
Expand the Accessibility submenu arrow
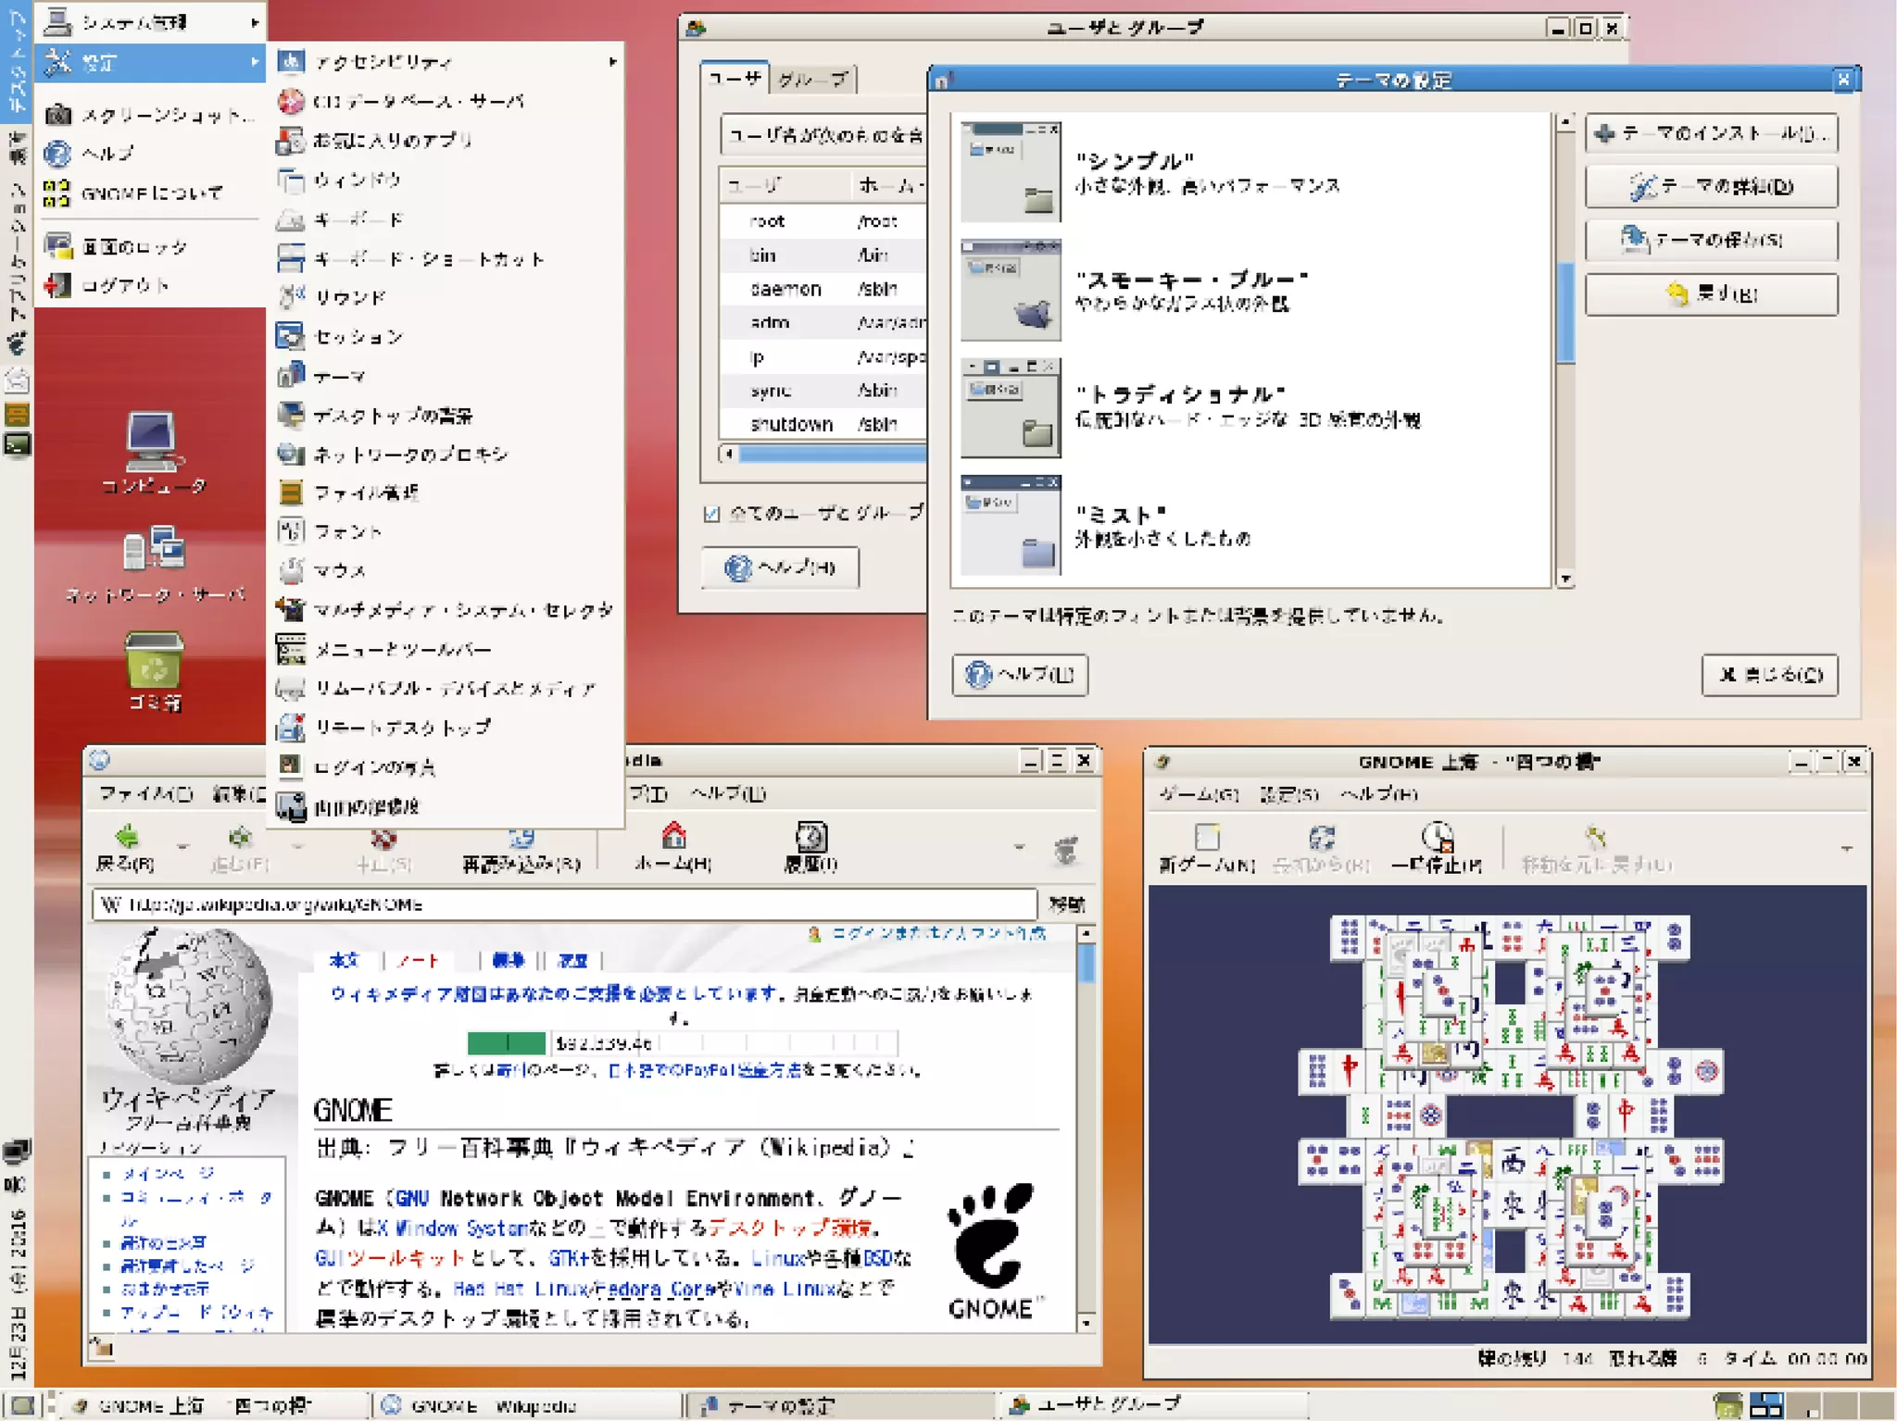pos(612,62)
